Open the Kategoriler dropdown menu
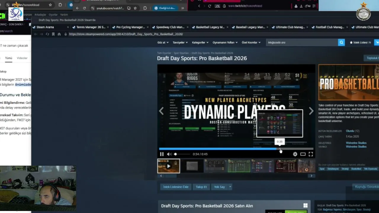 (x=200, y=43)
